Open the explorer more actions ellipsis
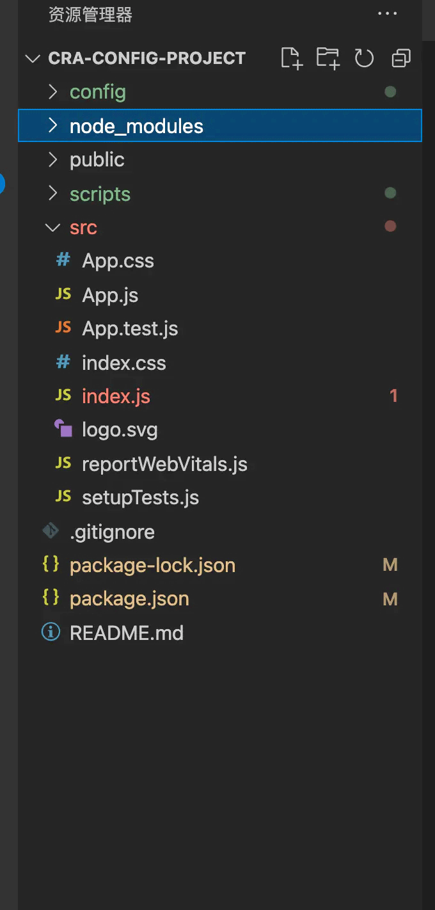Image resolution: width=435 pixels, height=910 pixels. pos(388,14)
